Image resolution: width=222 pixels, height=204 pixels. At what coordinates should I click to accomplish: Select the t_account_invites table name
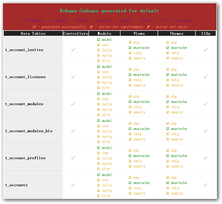pyautogui.click(x=24, y=50)
